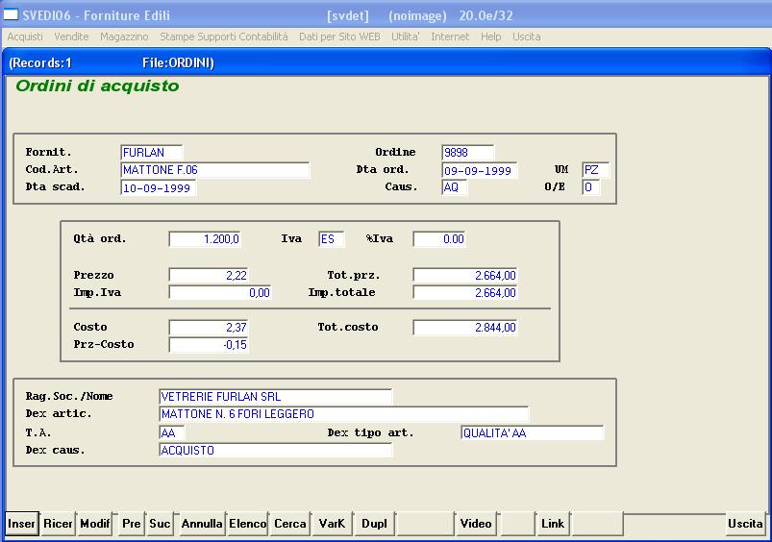Click the UM field PZ
This screenshot has height=542, width=772.
click(x=595, y=170)
